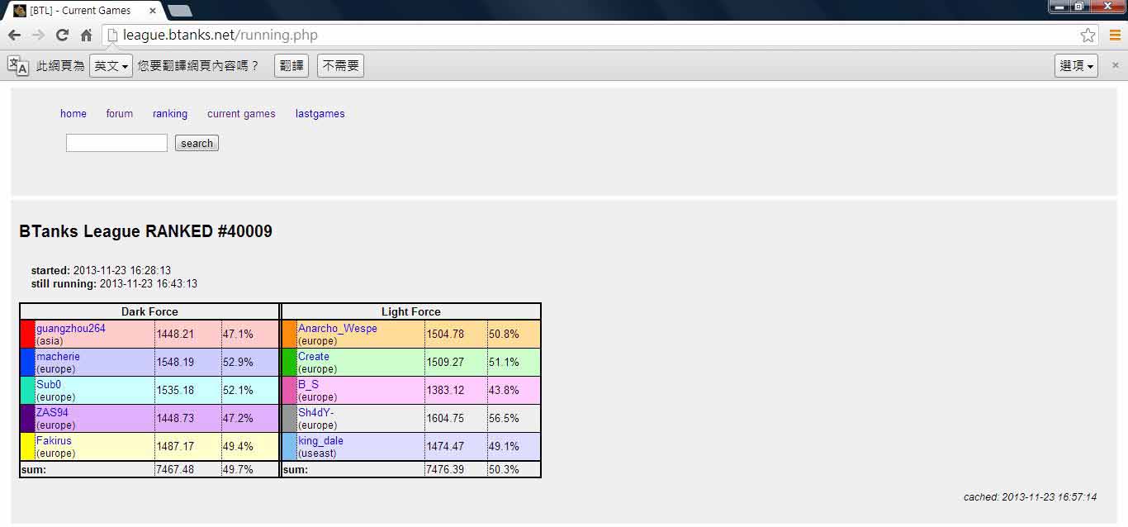Expand the 選項 options dropdown
Screen dimensions: 1128x527
tap(1075, 66)
